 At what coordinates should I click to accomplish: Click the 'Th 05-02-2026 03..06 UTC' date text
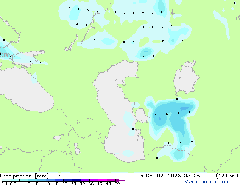[175, 176]
